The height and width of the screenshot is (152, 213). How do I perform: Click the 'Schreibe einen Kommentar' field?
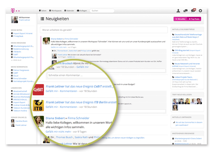click(79, 75)
